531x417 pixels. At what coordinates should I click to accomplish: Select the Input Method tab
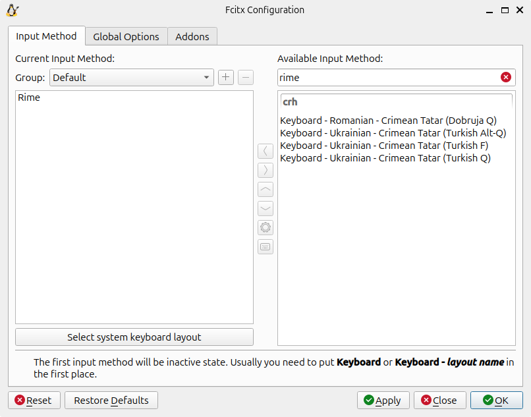tap(46, 36)
